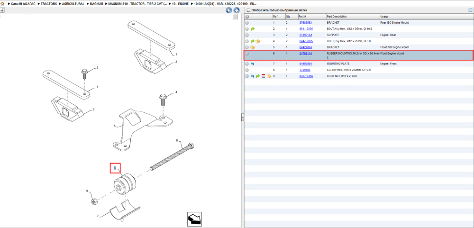Open part number 1709186 link
Image resolution: width=474 pixels, height=228 pixels.
[x=304, y=70]
